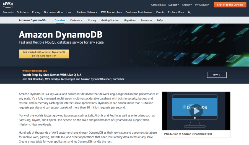The height and width of the screenshot is (145, 249).
Task: Go to the DynamoDB Pricing tab
Action: 92,20
